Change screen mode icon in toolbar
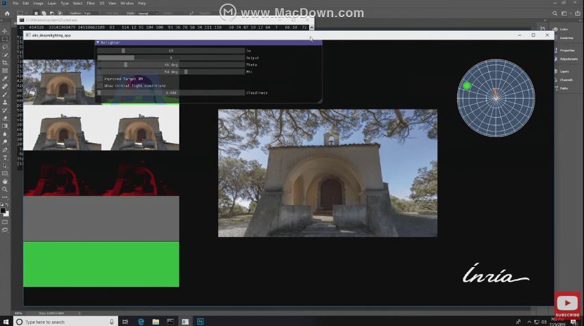Viewport: 584px width, 326px height. (5, 230)
